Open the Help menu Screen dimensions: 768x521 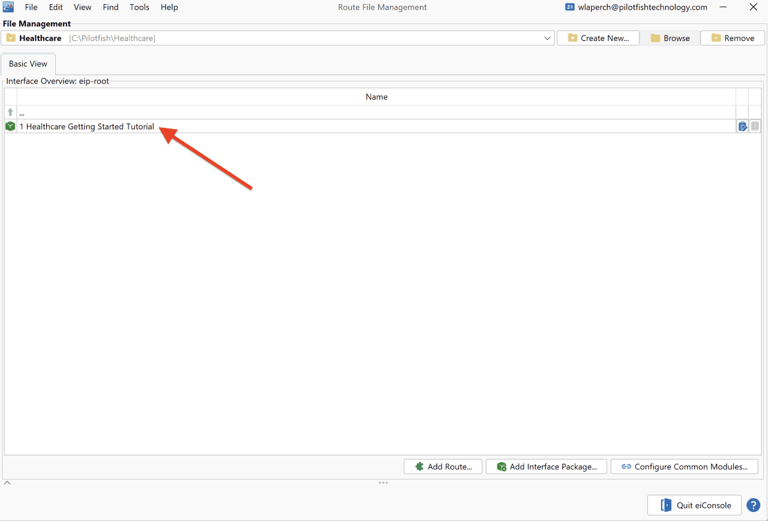coord(169,7)
